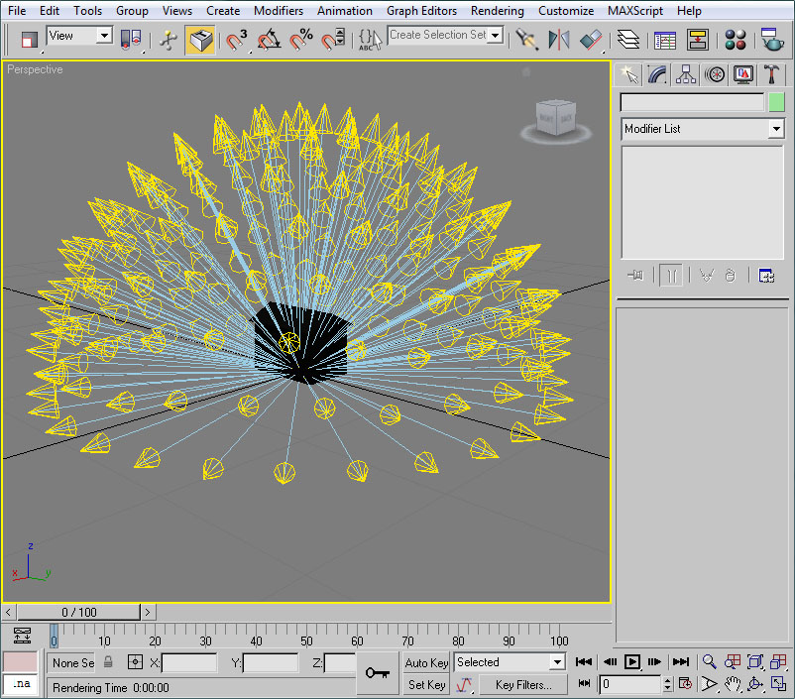
Task: Open the Graph Editors menu
Action: pyautogui.click(x=421, y=11)
